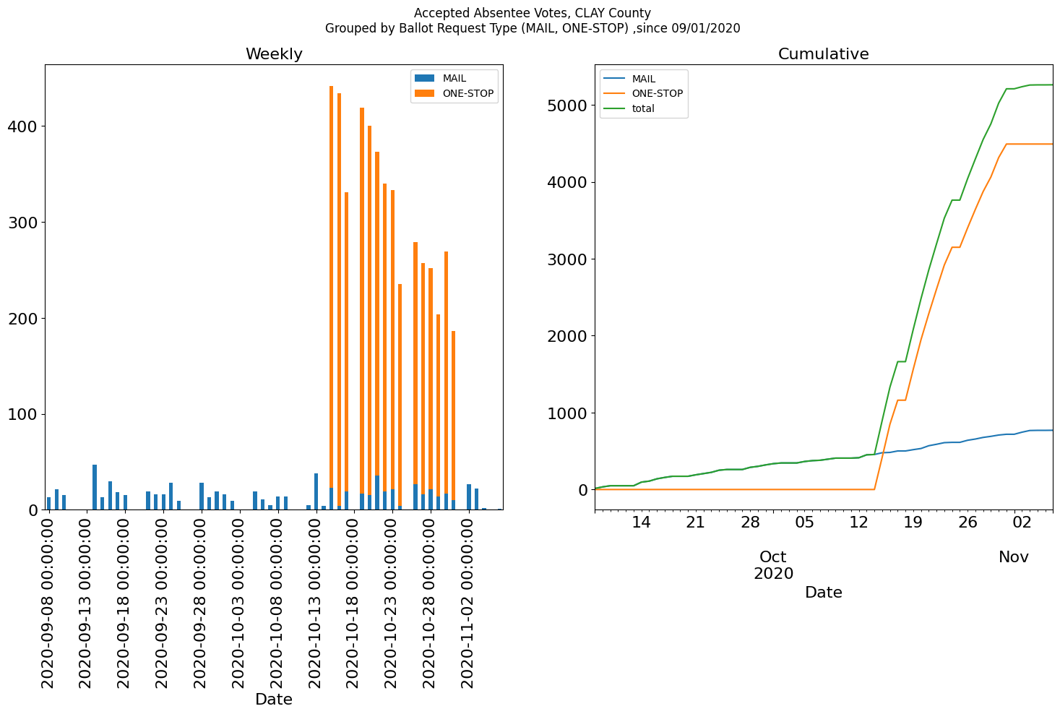Click blue MAIL swatch in Weekly legend

[425, 78]
